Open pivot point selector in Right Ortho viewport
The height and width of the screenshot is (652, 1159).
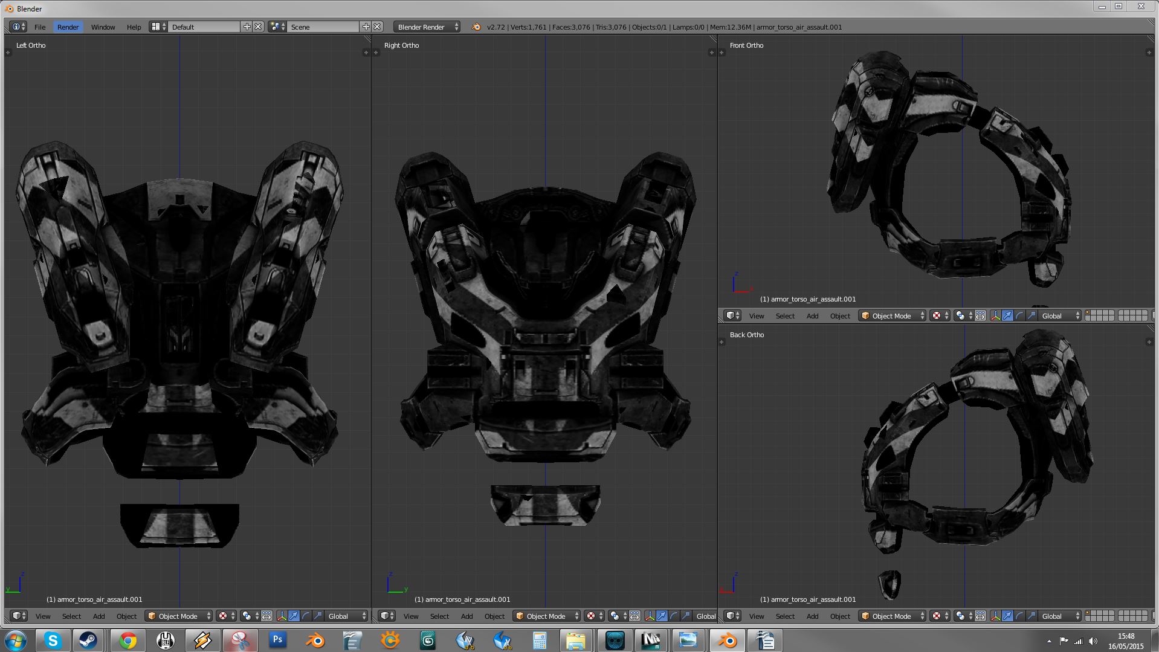tap(617, 616)
